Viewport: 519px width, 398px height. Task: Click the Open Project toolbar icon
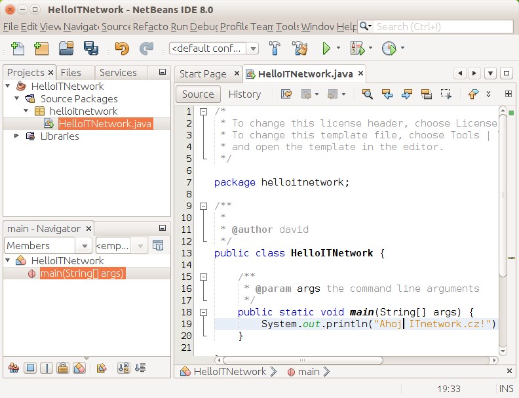tap(66, 49)
